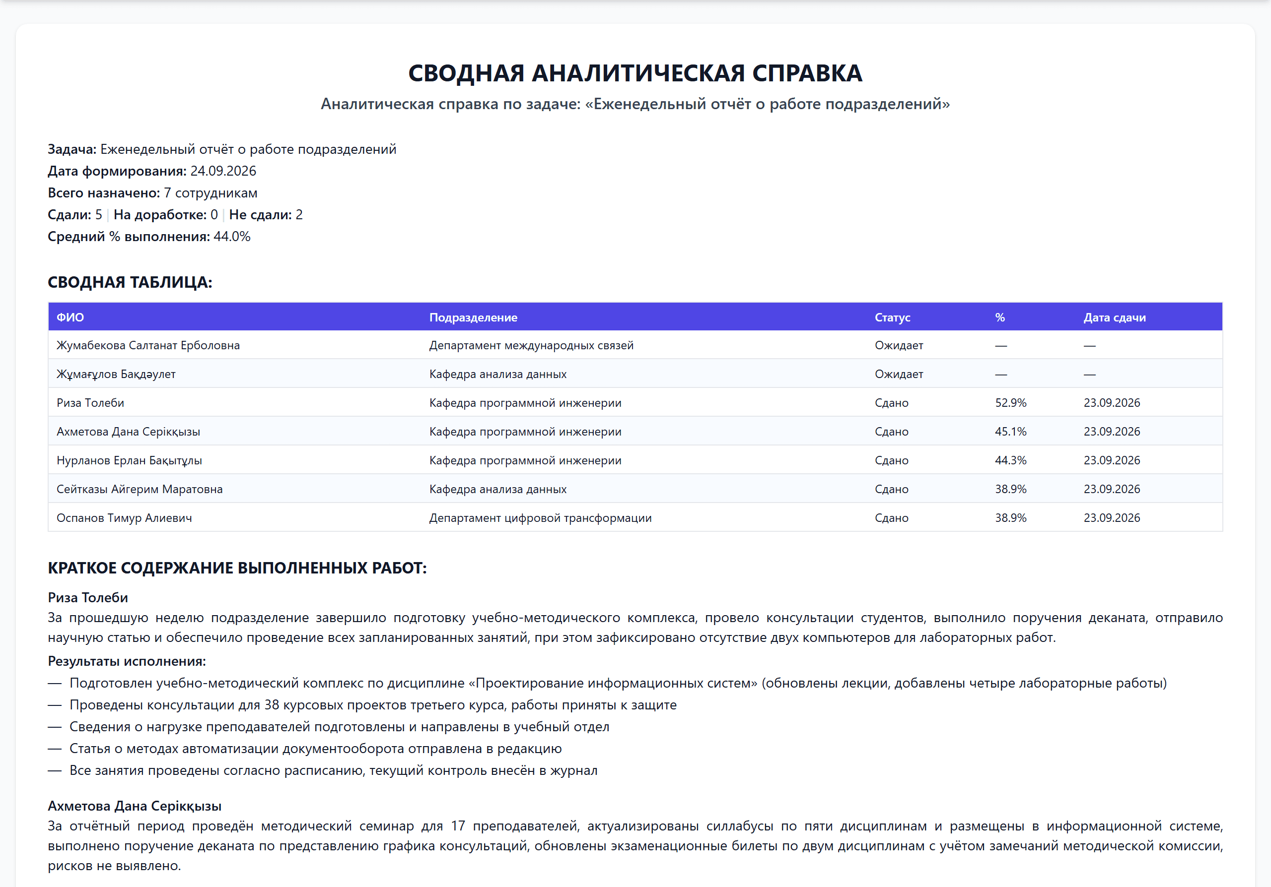
Task: Click Кафедра анализа данных in Сейтказы row
Action: pyautogui.click(x=498, y=489)
